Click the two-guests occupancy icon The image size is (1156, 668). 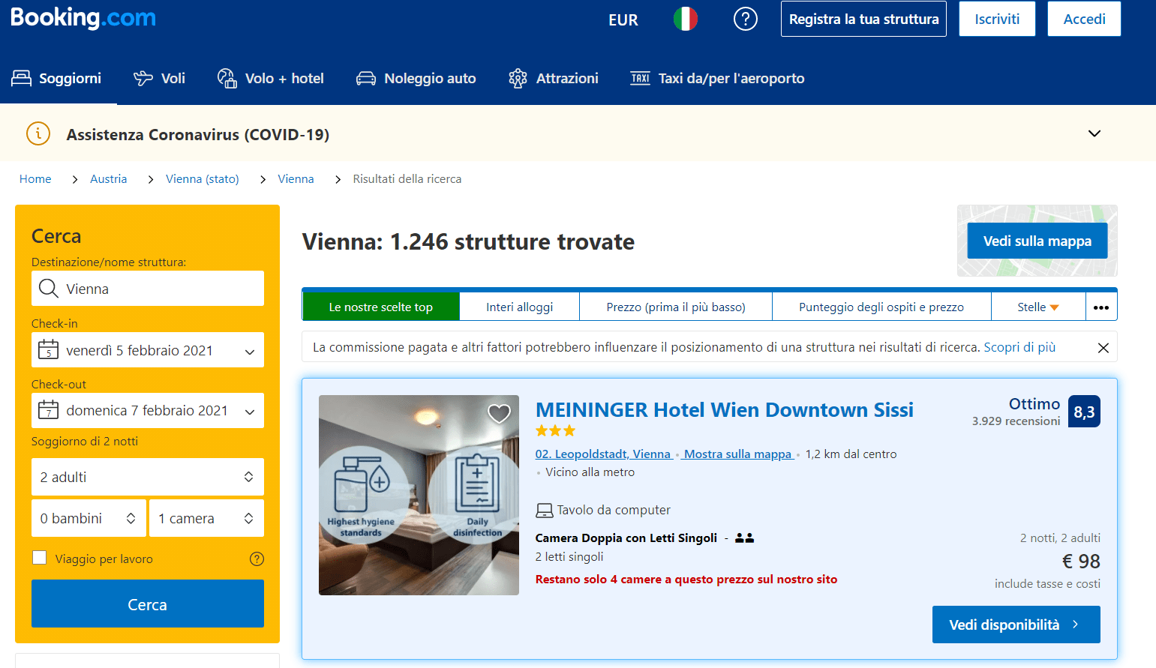[x=744, y=538]
